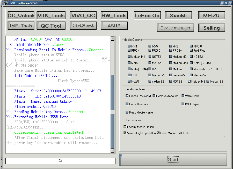233x169 pixels.
Task: Select the NOTE2 model checkbox
Action: point(191,57)
